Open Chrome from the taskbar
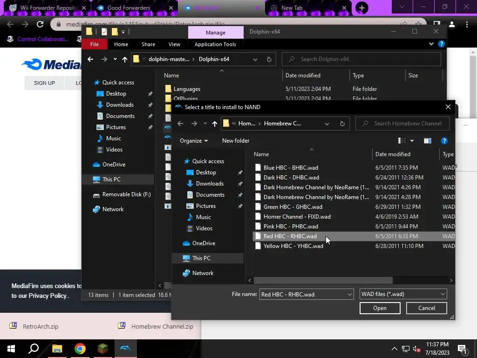Screen dimensions: 477x358 pos(80,349)
